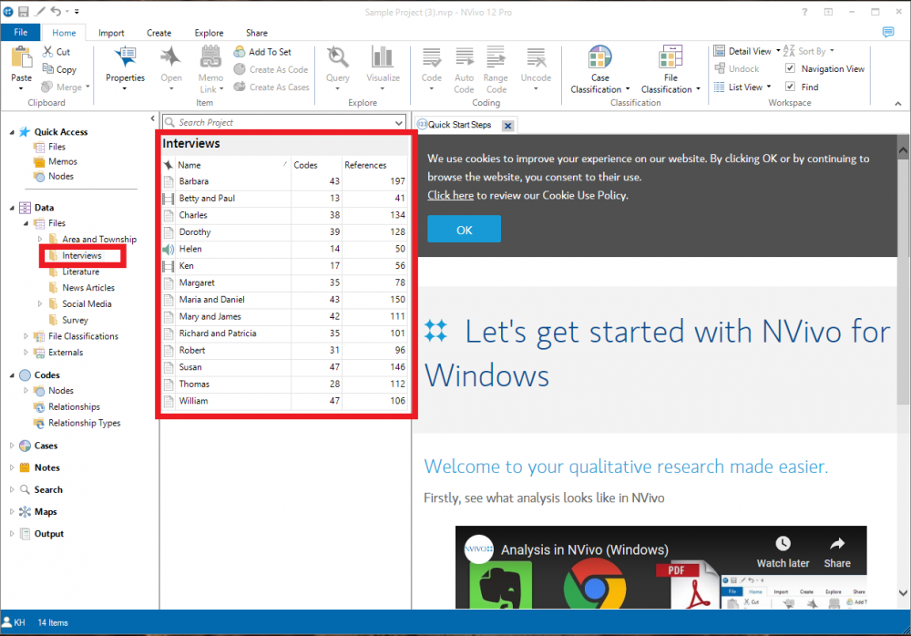This screenshot has width=911, height=636.
Task: Collapse the navigation pane arrow
Action: coord(153,118)
